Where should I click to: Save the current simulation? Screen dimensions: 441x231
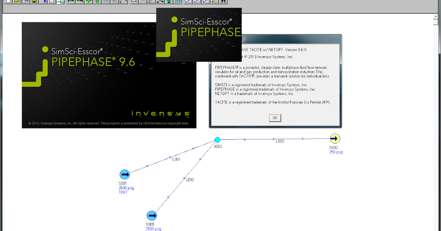tap(34, 1)
